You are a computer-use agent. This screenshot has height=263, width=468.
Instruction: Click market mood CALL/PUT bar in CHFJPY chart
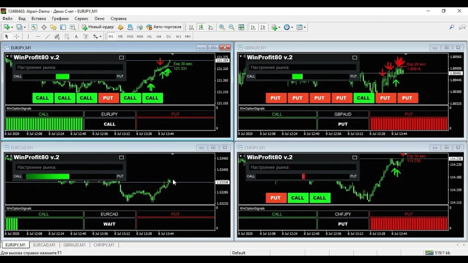[x=302, y=176]
